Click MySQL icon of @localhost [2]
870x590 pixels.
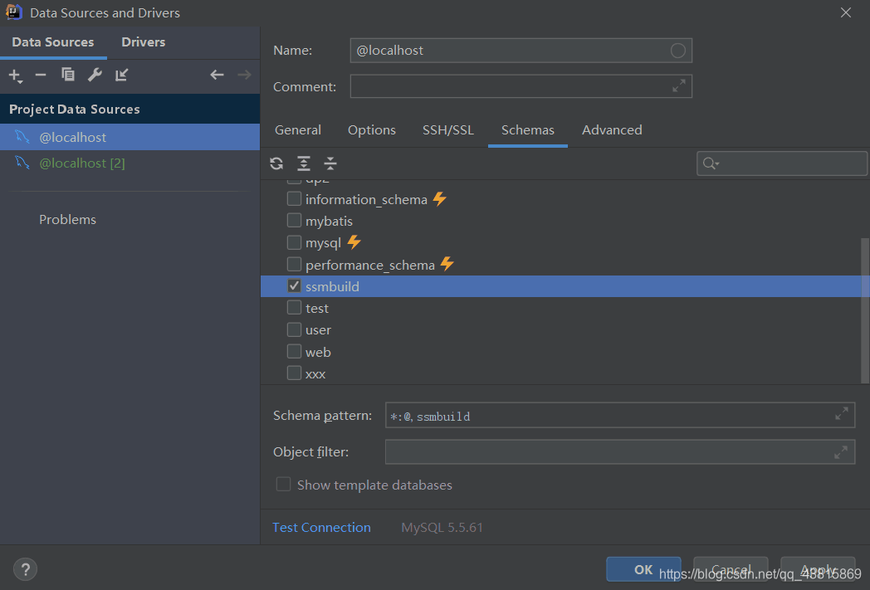22,163
